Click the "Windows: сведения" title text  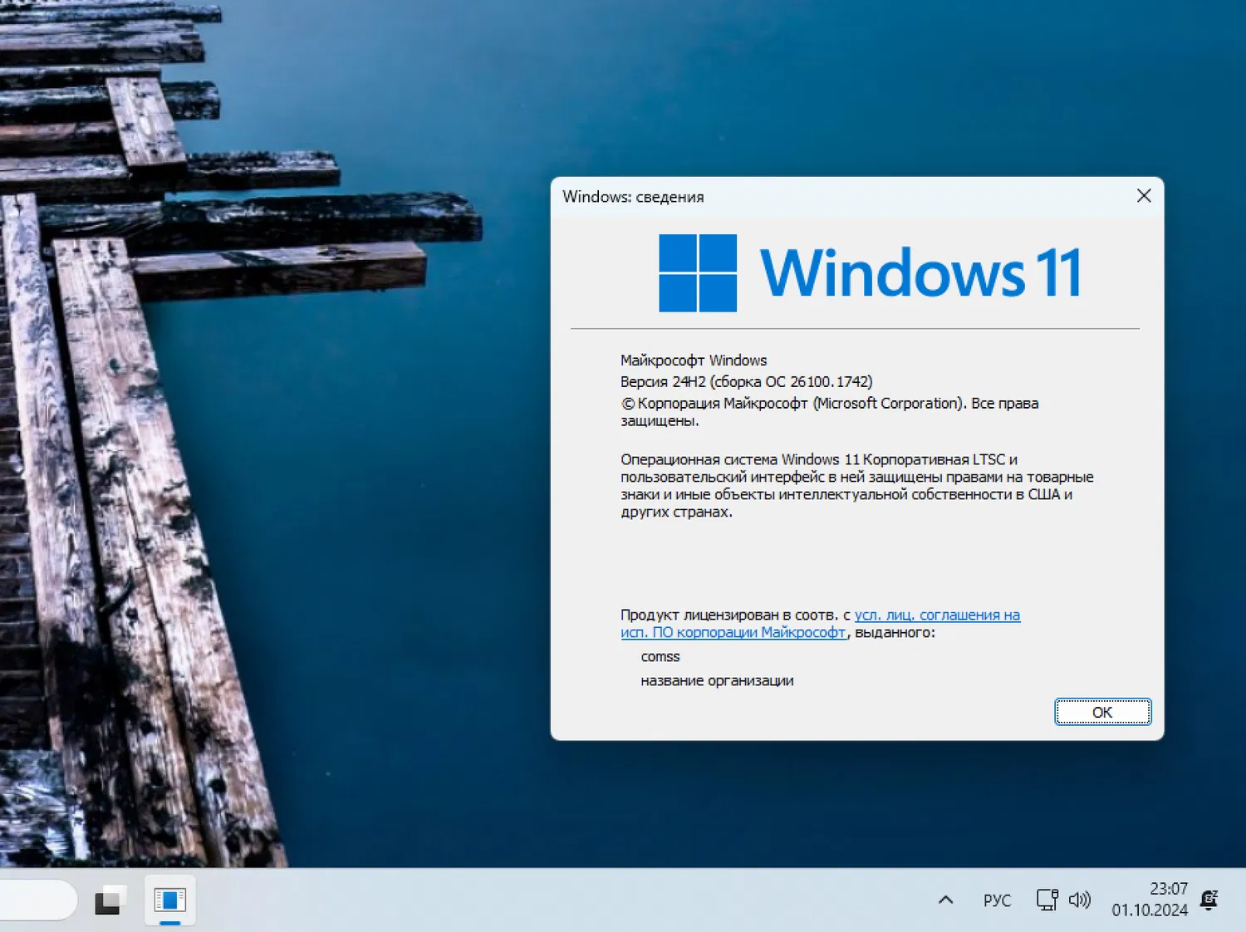tap(633, 197)
